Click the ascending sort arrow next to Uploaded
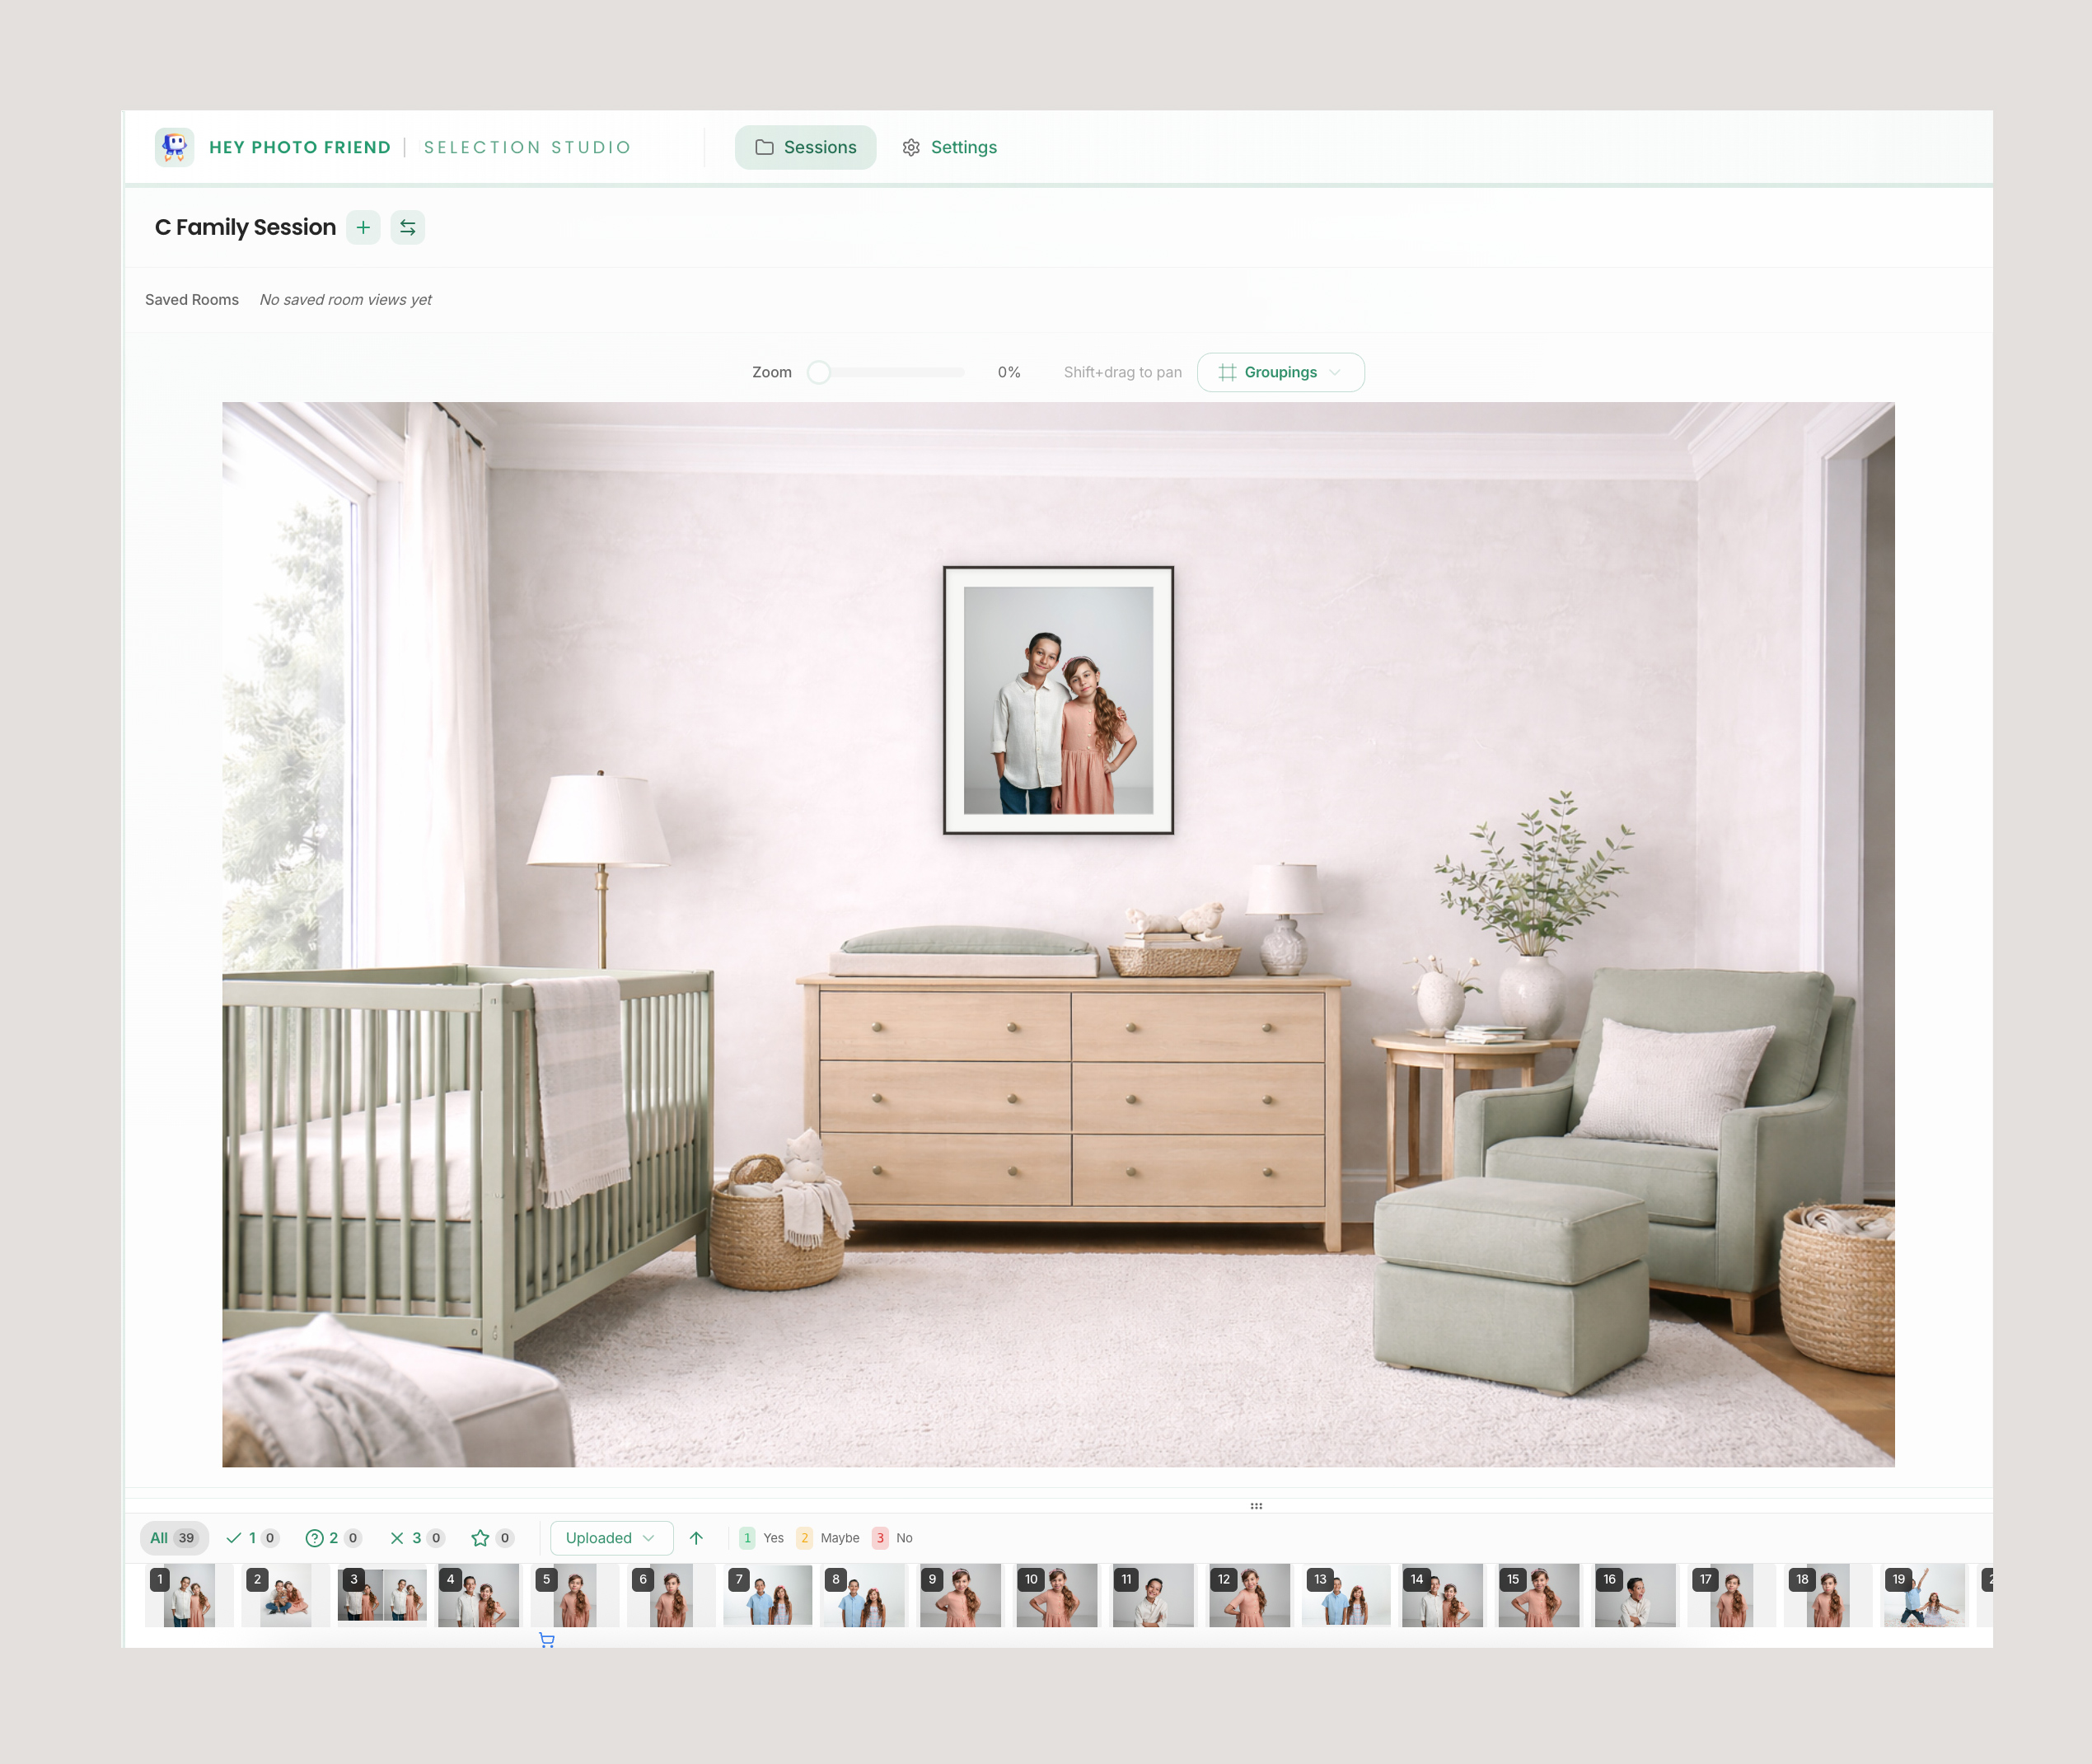Image resolution: width=2092 pixels, height=1764 pixels. (x=697, y=1538)
